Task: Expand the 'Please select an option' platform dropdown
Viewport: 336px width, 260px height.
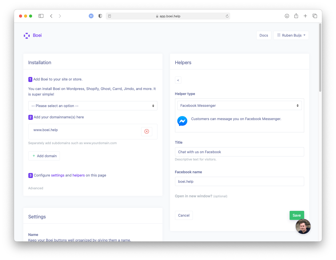Action: [x=93, y=106]
